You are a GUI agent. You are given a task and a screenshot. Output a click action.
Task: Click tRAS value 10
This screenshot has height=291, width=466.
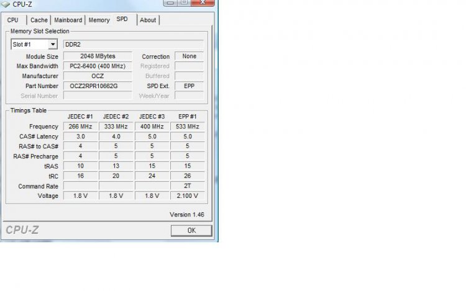pos(81,166)
